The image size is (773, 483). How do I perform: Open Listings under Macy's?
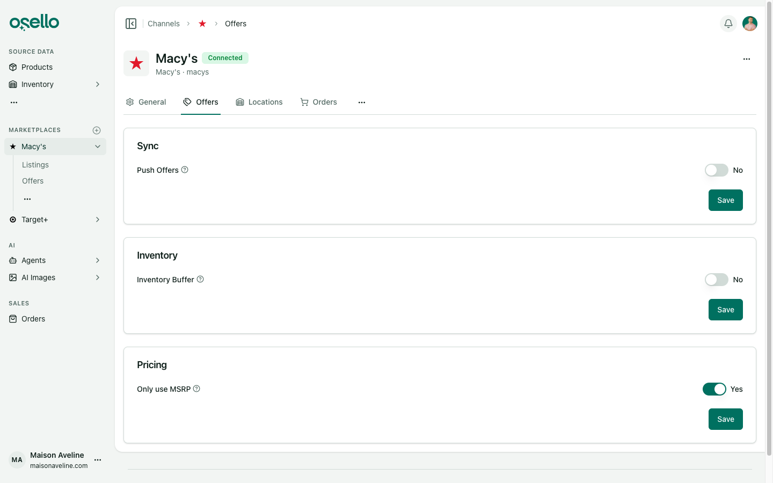tap(35, 165)
